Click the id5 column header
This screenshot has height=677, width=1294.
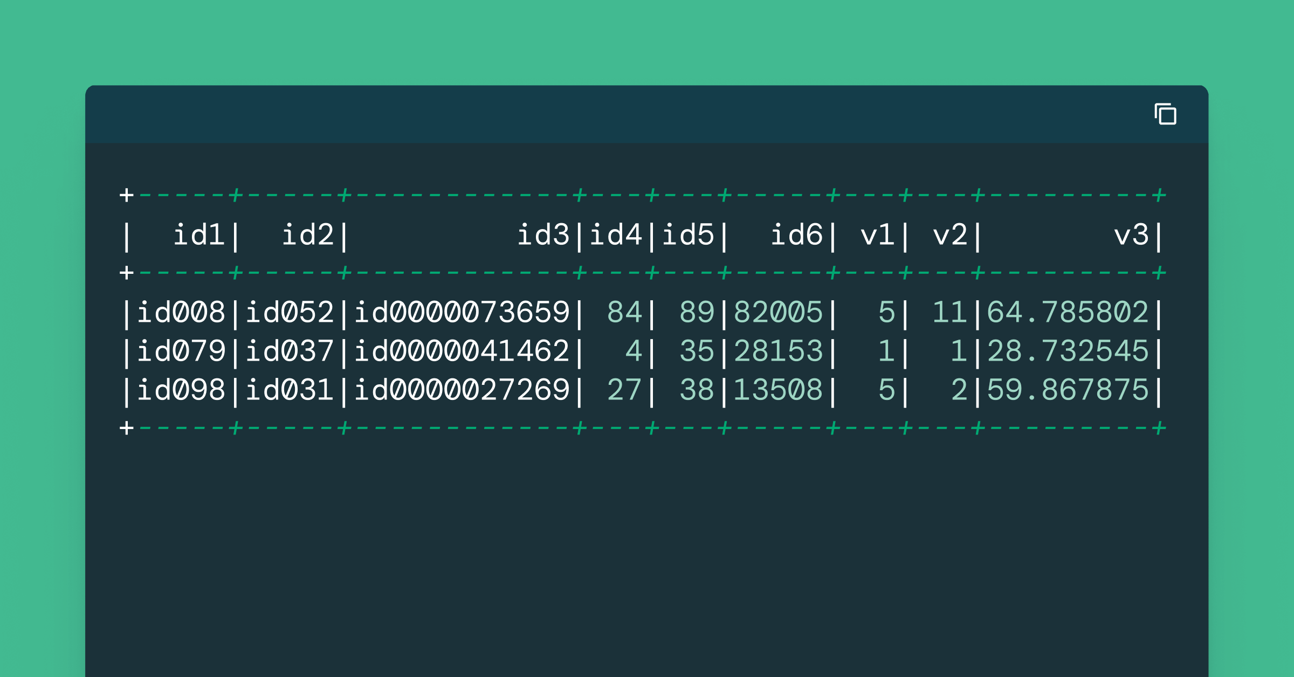[x=688, y=236]
